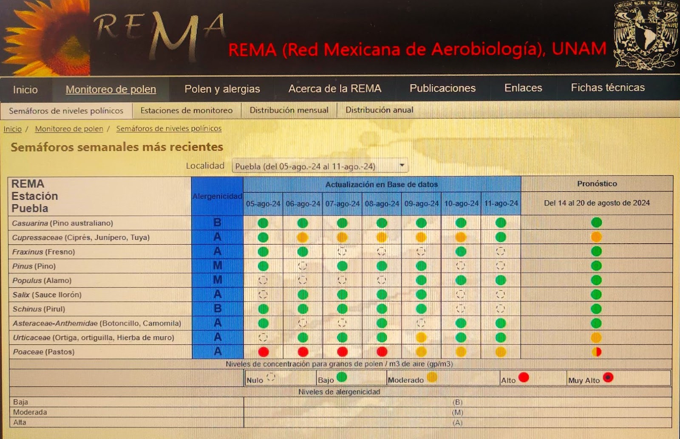Click the 11-ago-24 column header

(x=501, y=203)
